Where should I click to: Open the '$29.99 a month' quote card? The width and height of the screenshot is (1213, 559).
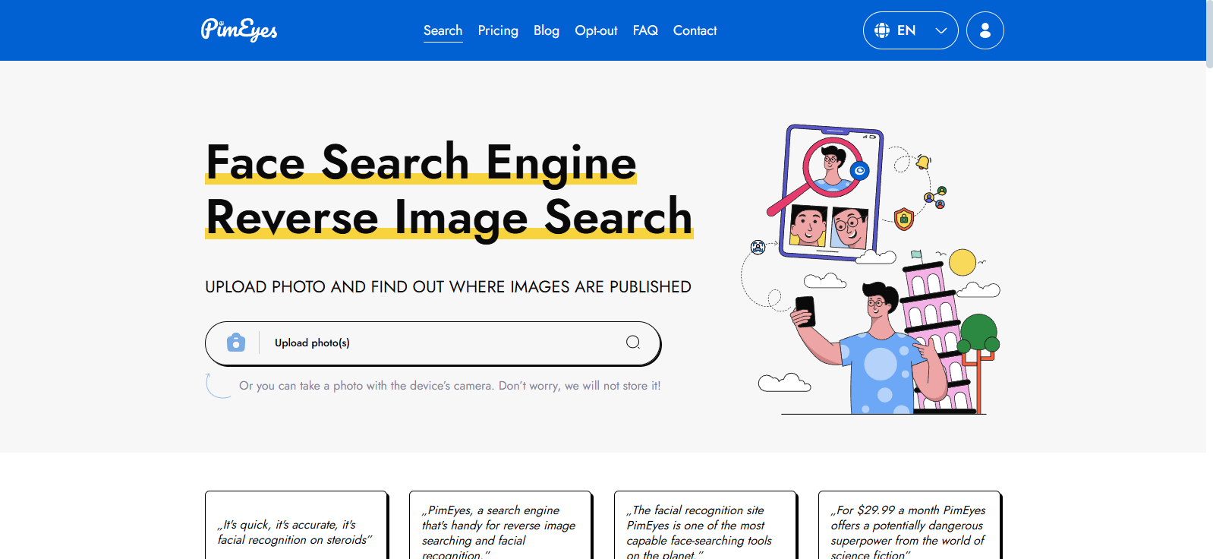pos(909,526)
